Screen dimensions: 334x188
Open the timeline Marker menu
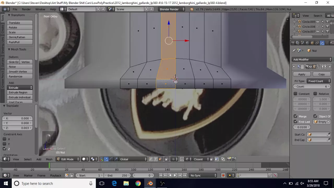tap(28, 175)
